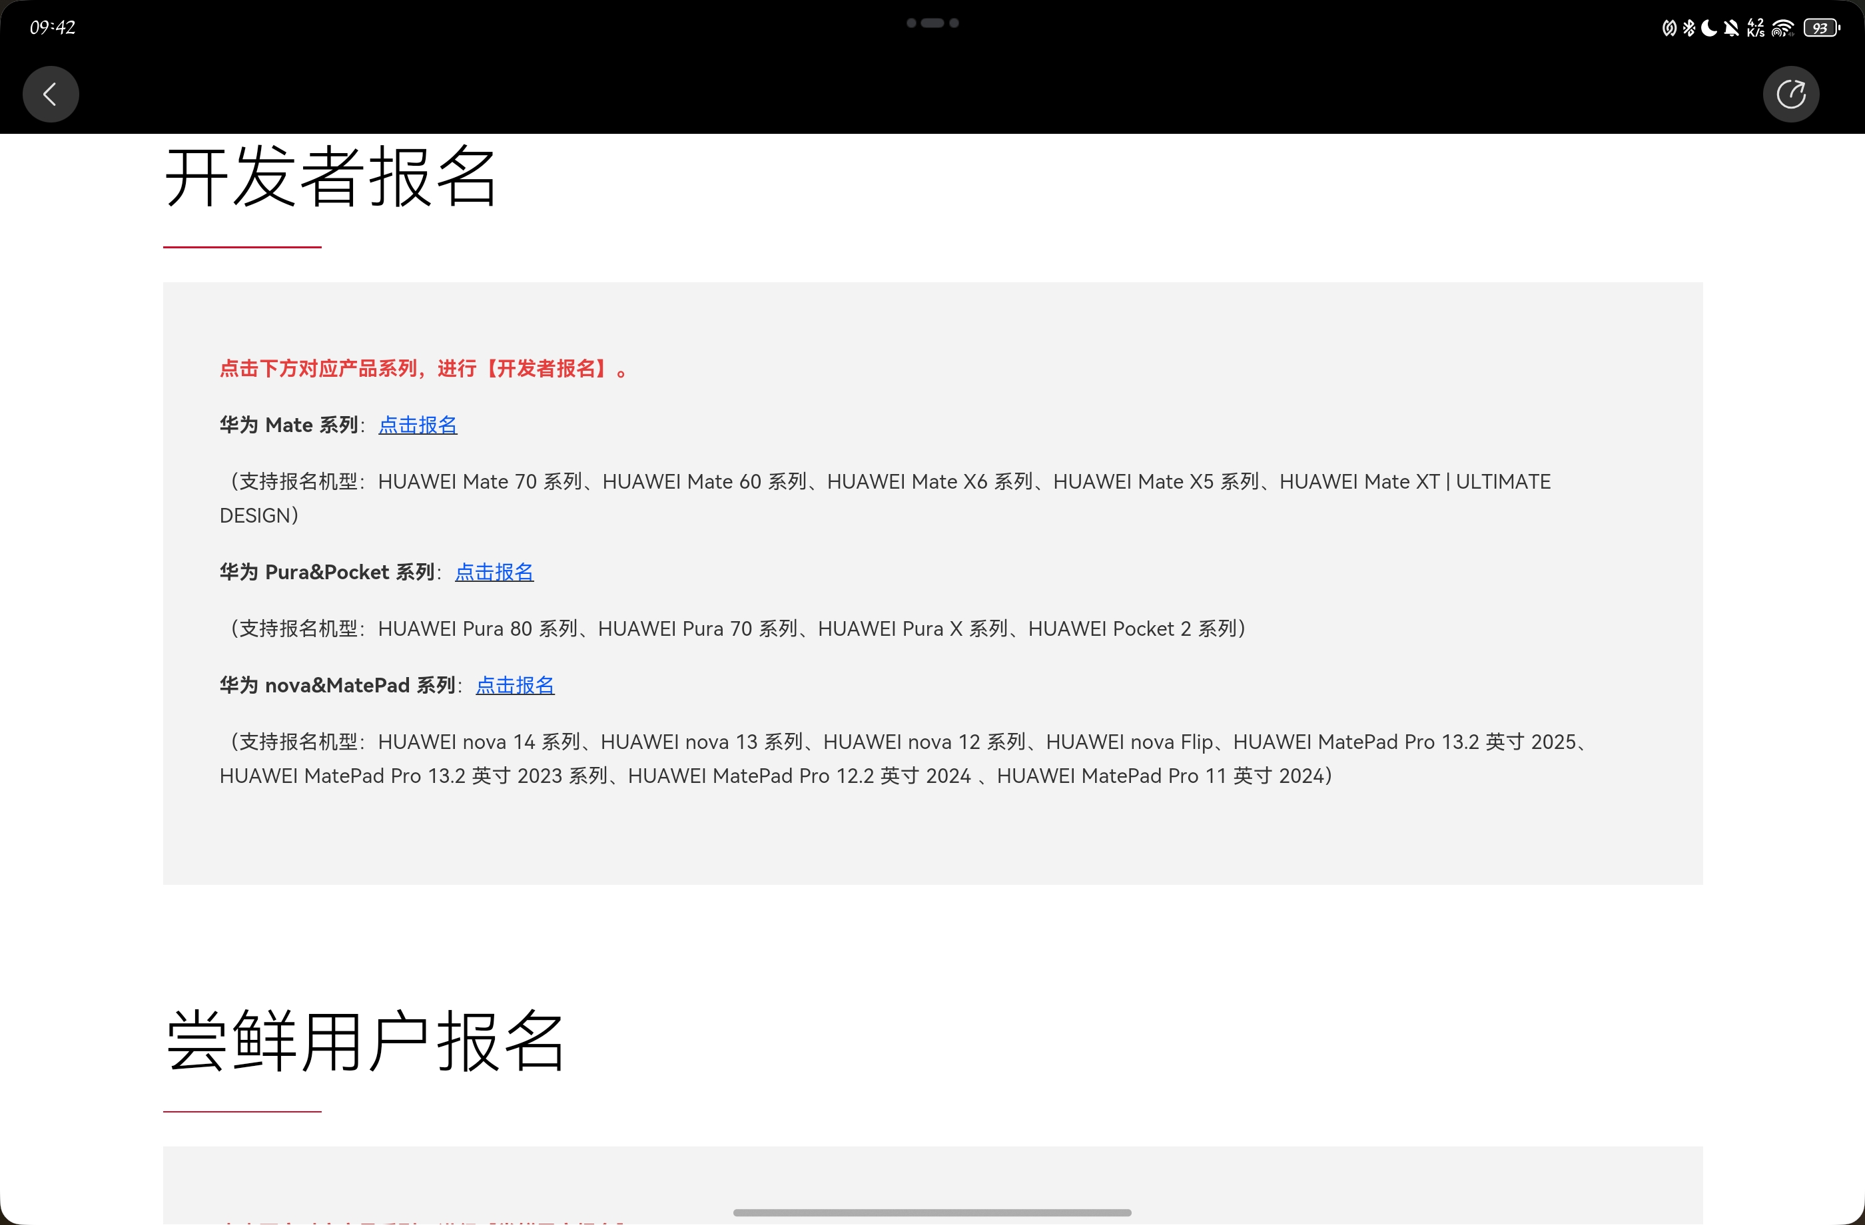Open Pura&Pocket series 点击报名 link
Screen dimensions: 1865x1225
pyautogui.click(x=494, y=572)
